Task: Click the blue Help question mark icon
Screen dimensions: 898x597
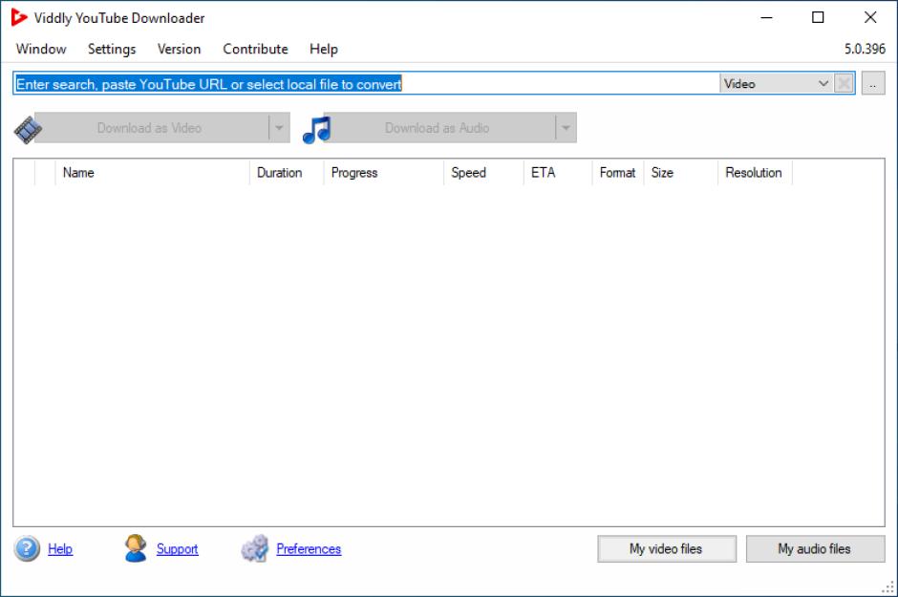Action: click(27, 549)
